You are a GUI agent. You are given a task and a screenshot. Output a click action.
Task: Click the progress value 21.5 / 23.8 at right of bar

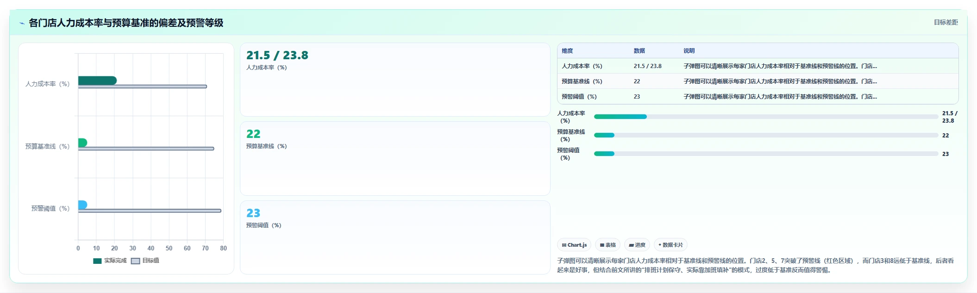(950, 117)
